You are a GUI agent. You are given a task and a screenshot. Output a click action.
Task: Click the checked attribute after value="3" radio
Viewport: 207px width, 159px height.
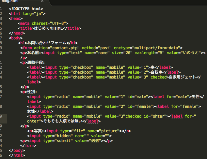[x=133, y=116]
